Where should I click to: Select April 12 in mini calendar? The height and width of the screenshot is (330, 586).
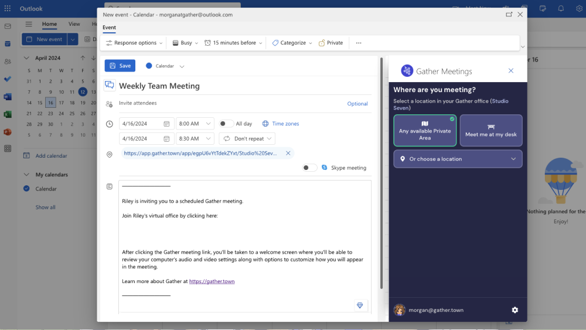83,91
